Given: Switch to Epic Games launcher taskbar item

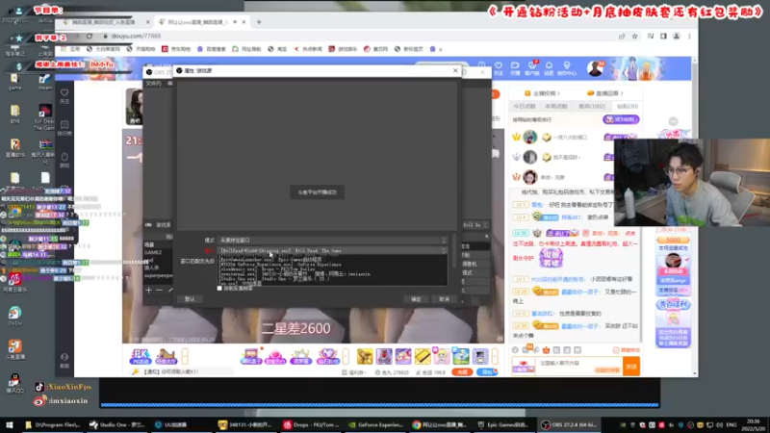Looking at the screenshot, I should [502, 424].
